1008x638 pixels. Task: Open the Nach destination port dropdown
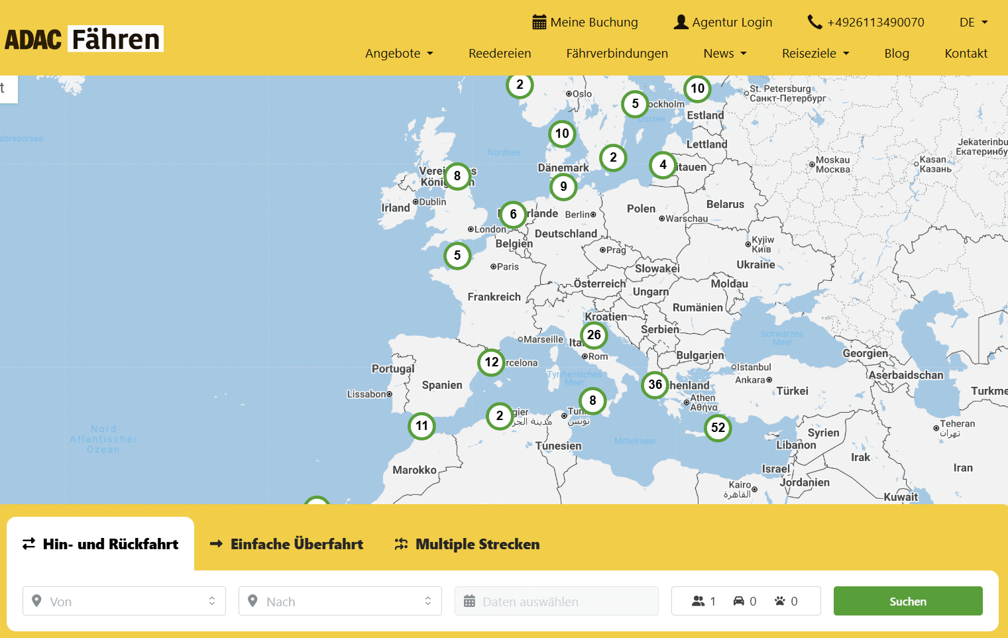(340, 601)
